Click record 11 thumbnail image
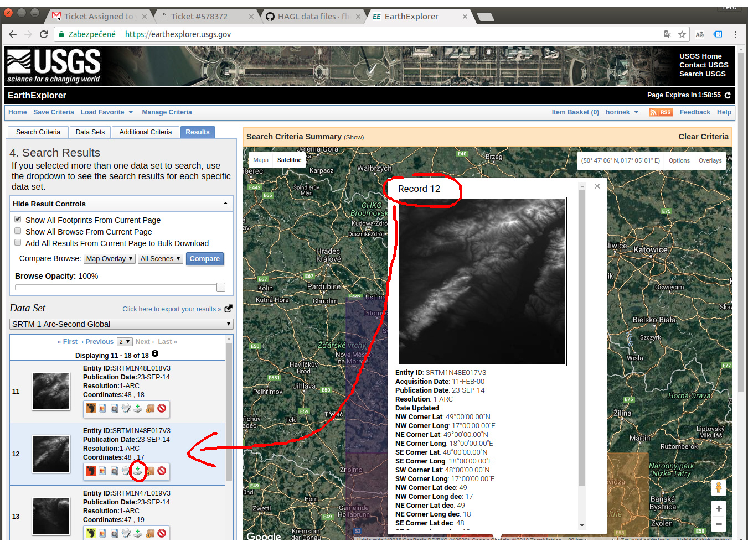Screen dimensions: 748x547 tap(50, 391)
